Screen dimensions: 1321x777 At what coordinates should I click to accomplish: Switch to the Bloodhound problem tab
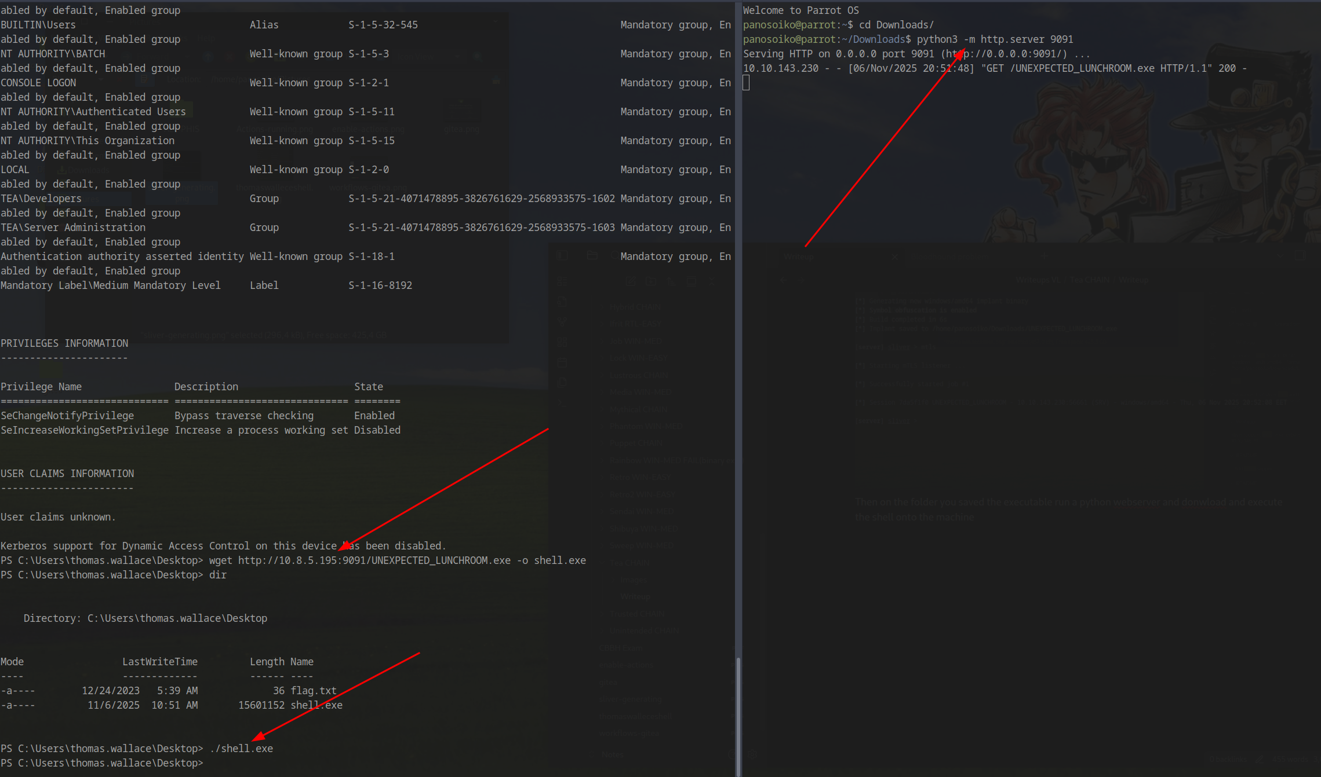point(949,256)
